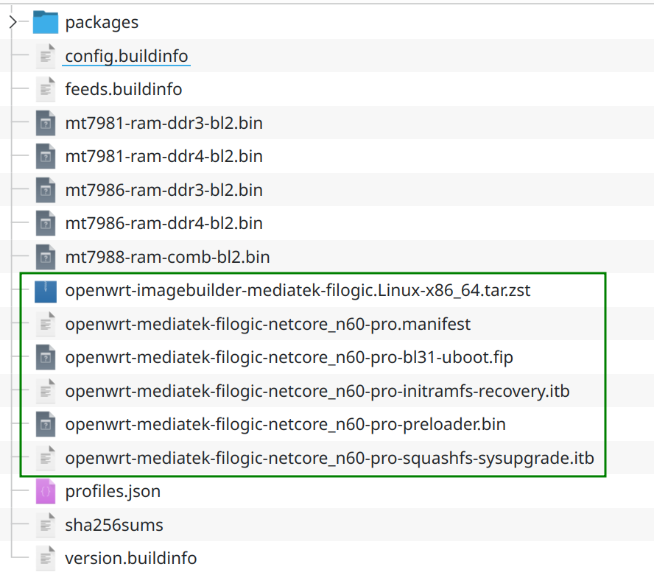654x575 pixels.
Task: Click the mt7988-ram-comb-bl2.bin binary icon
Action: click(46, 257)
